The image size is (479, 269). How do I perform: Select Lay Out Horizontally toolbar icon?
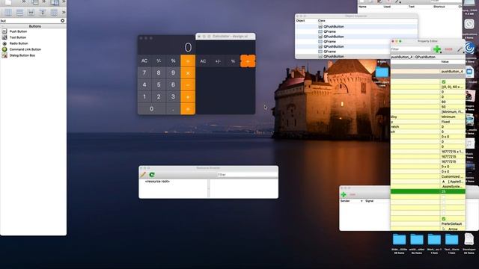8,13
